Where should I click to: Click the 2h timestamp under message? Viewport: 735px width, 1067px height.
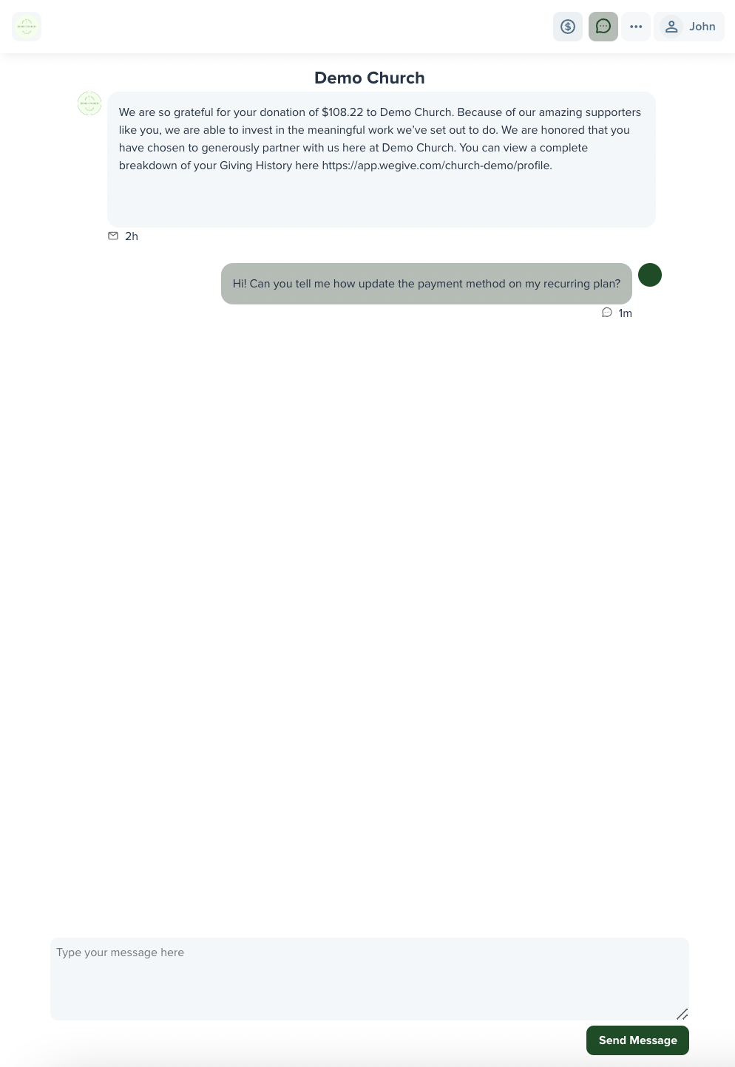point(132,236)
